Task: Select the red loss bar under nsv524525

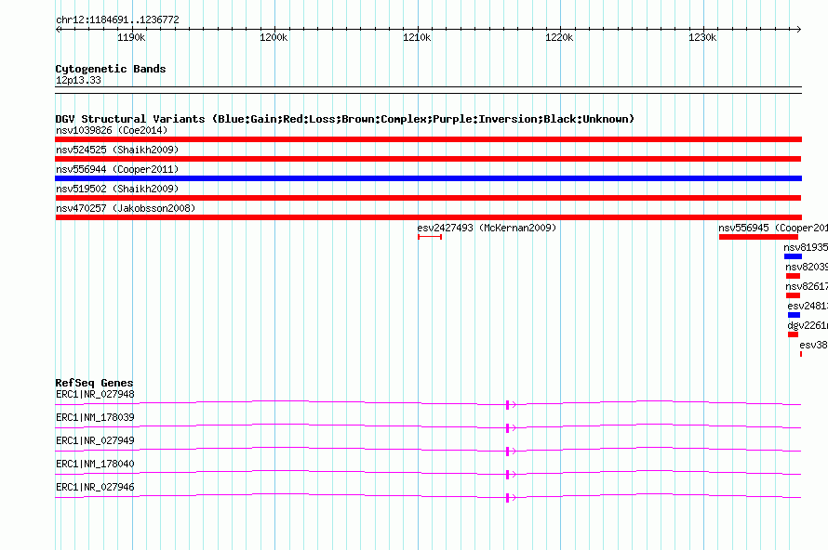Action: [428, 159]
